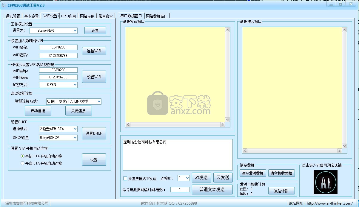Select 开启 STA 开机自动连接 radio button
The height and width of the screenshot is (207, 359).
[x=22, y=163]
